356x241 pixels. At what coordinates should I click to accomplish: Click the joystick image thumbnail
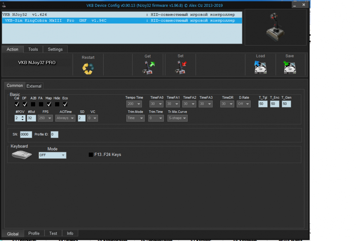point(275,27)
